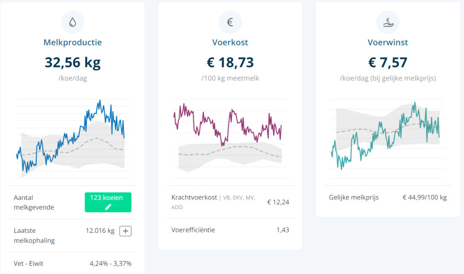Click the Gelijke melkprijs row
The width and height of the screenshot is (464, 274).
(x=387, y=197)
